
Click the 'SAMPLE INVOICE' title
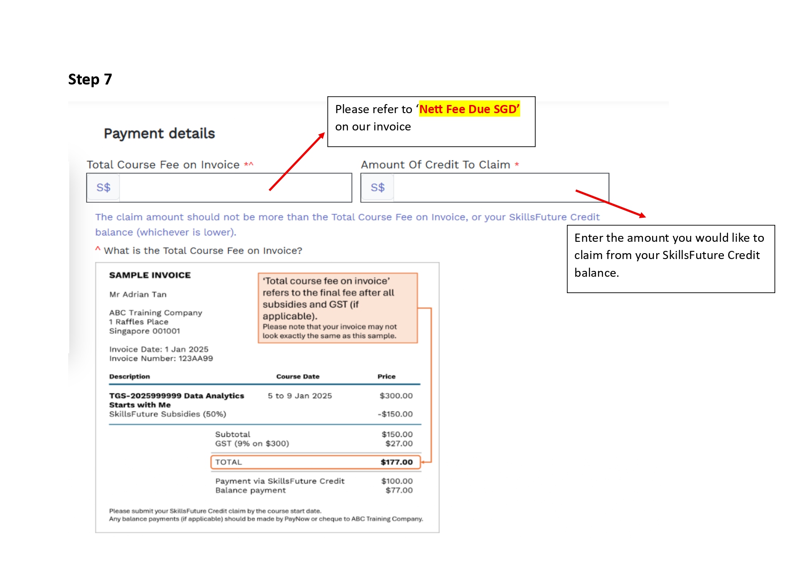tap(150, 275)
